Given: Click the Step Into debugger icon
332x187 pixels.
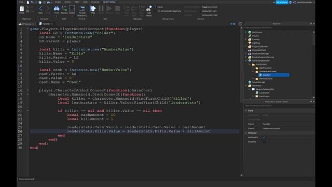Looking at the screenshot, I should 127,8.
